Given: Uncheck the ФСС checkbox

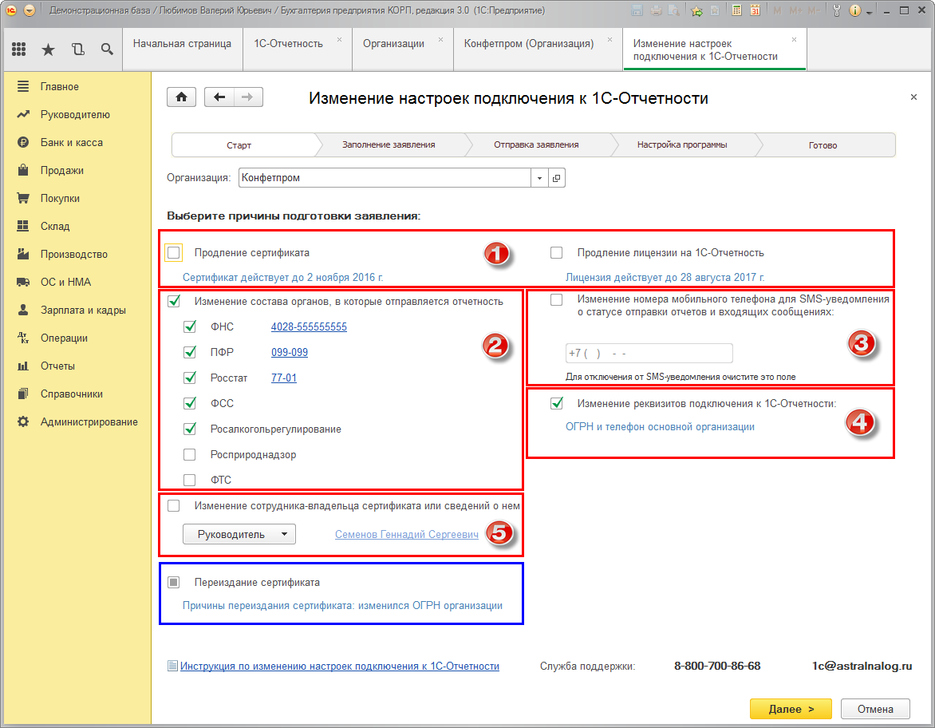Looking at the screenshot, I should [190, 403].
